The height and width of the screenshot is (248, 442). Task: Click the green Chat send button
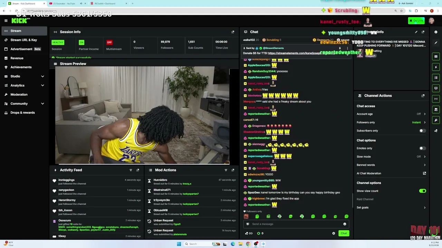(x=344, y=234)
